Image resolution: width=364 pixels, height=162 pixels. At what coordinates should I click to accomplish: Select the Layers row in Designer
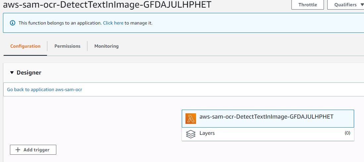pyautogui.click(x=268, y=134)
